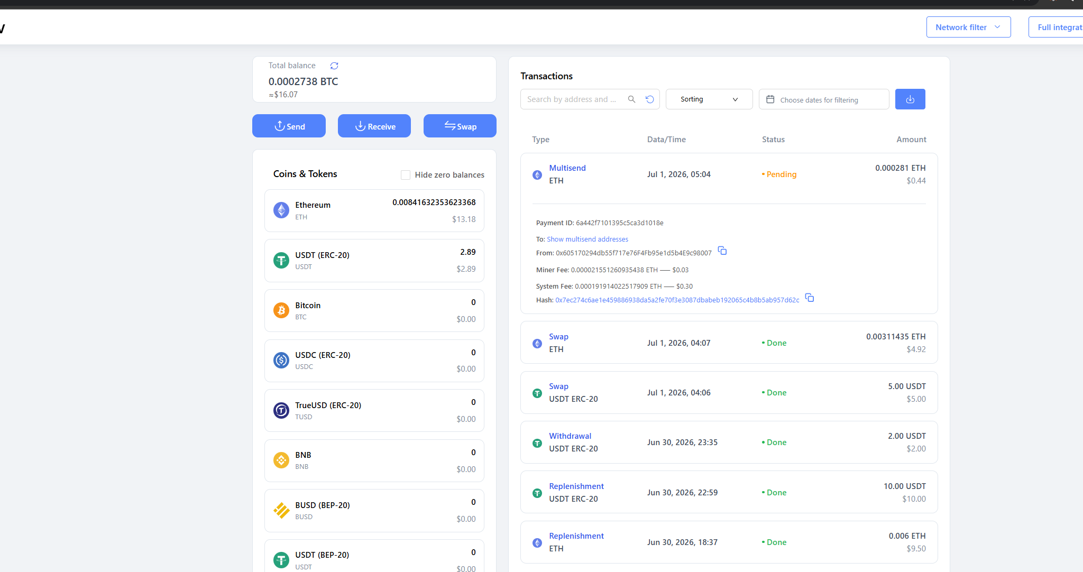Click the Receive button
The image size is (1083, 572).
[374, 126]
